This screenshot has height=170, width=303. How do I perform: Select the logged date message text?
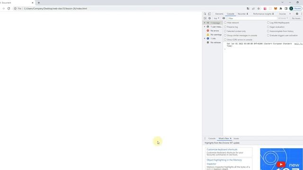click(x=259, y=45)
